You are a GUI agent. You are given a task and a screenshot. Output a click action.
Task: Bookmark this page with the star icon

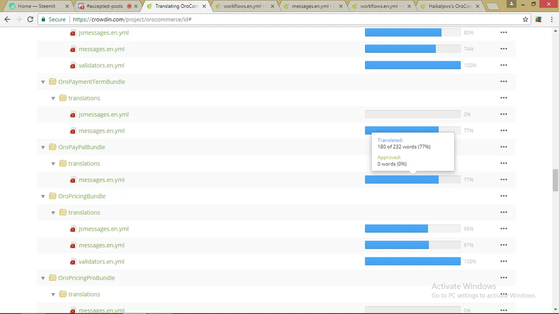click(x=525, y=19)
